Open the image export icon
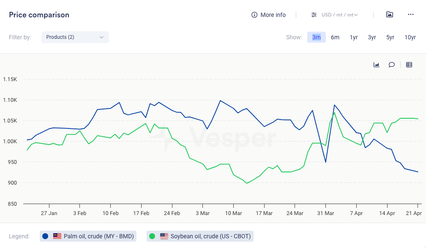Viewport: 426px width, 248px height. [x=390, y=14]
